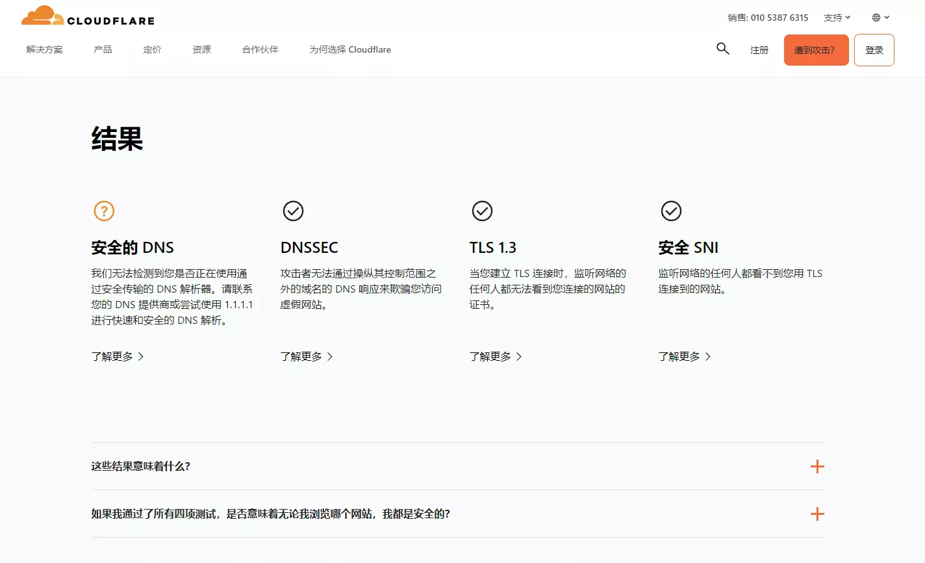Click the checkmark icon above TLS 1.3

click(482, 211)
